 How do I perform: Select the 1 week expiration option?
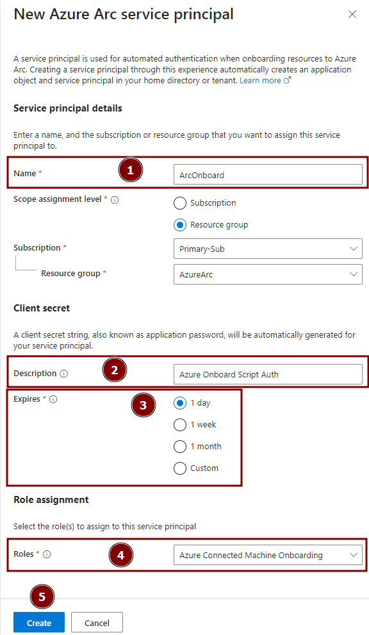[x=180, y=425]
